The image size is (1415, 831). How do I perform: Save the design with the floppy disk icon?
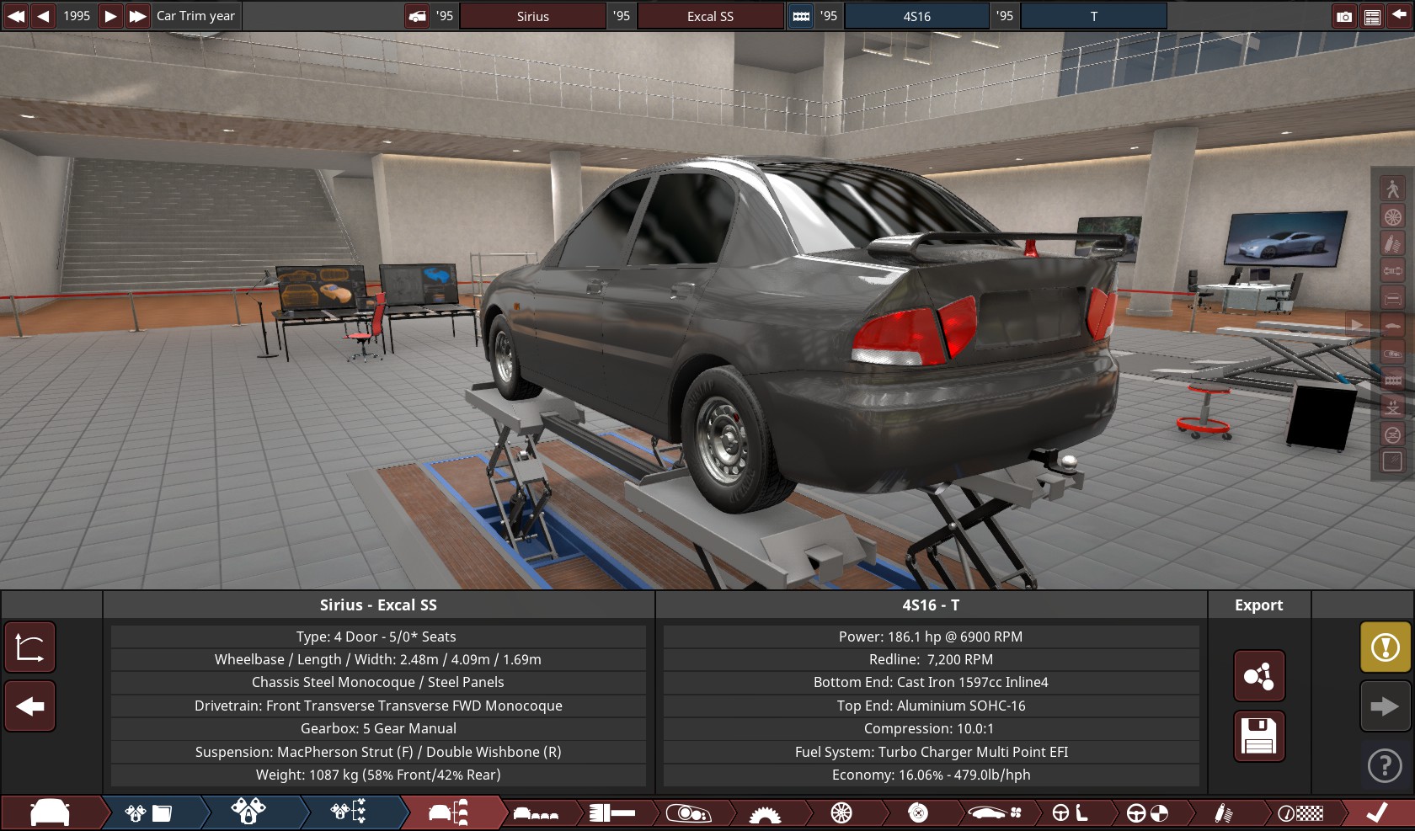pos(1259,736)
